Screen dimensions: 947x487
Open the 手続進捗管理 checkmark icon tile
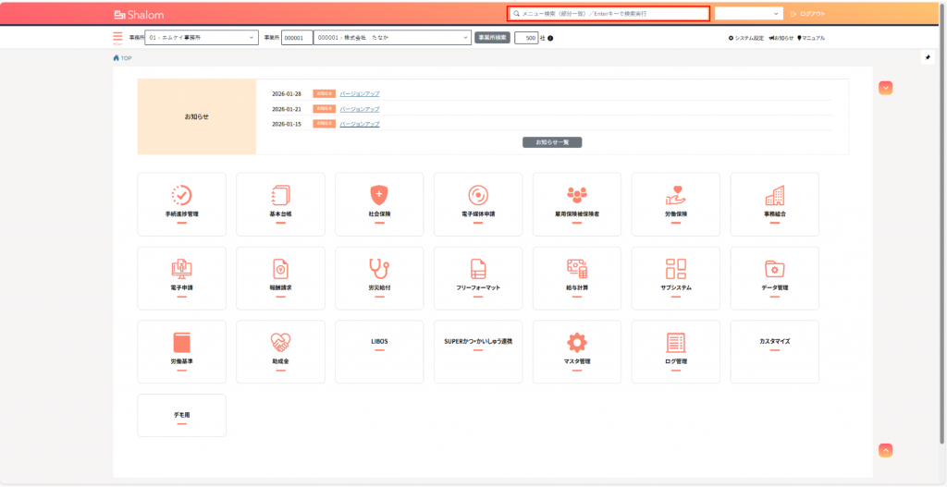tap(181, 195)
